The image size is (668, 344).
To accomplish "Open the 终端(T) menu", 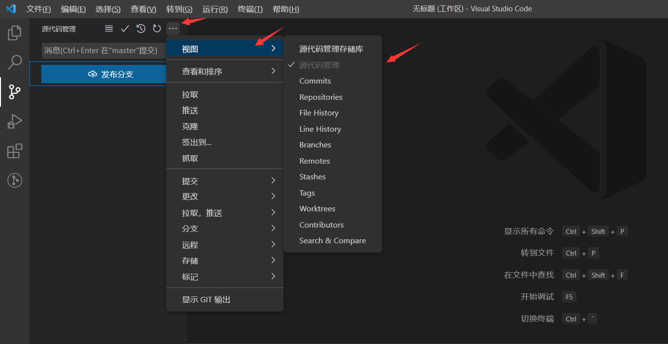I will [x=250, y=9].
